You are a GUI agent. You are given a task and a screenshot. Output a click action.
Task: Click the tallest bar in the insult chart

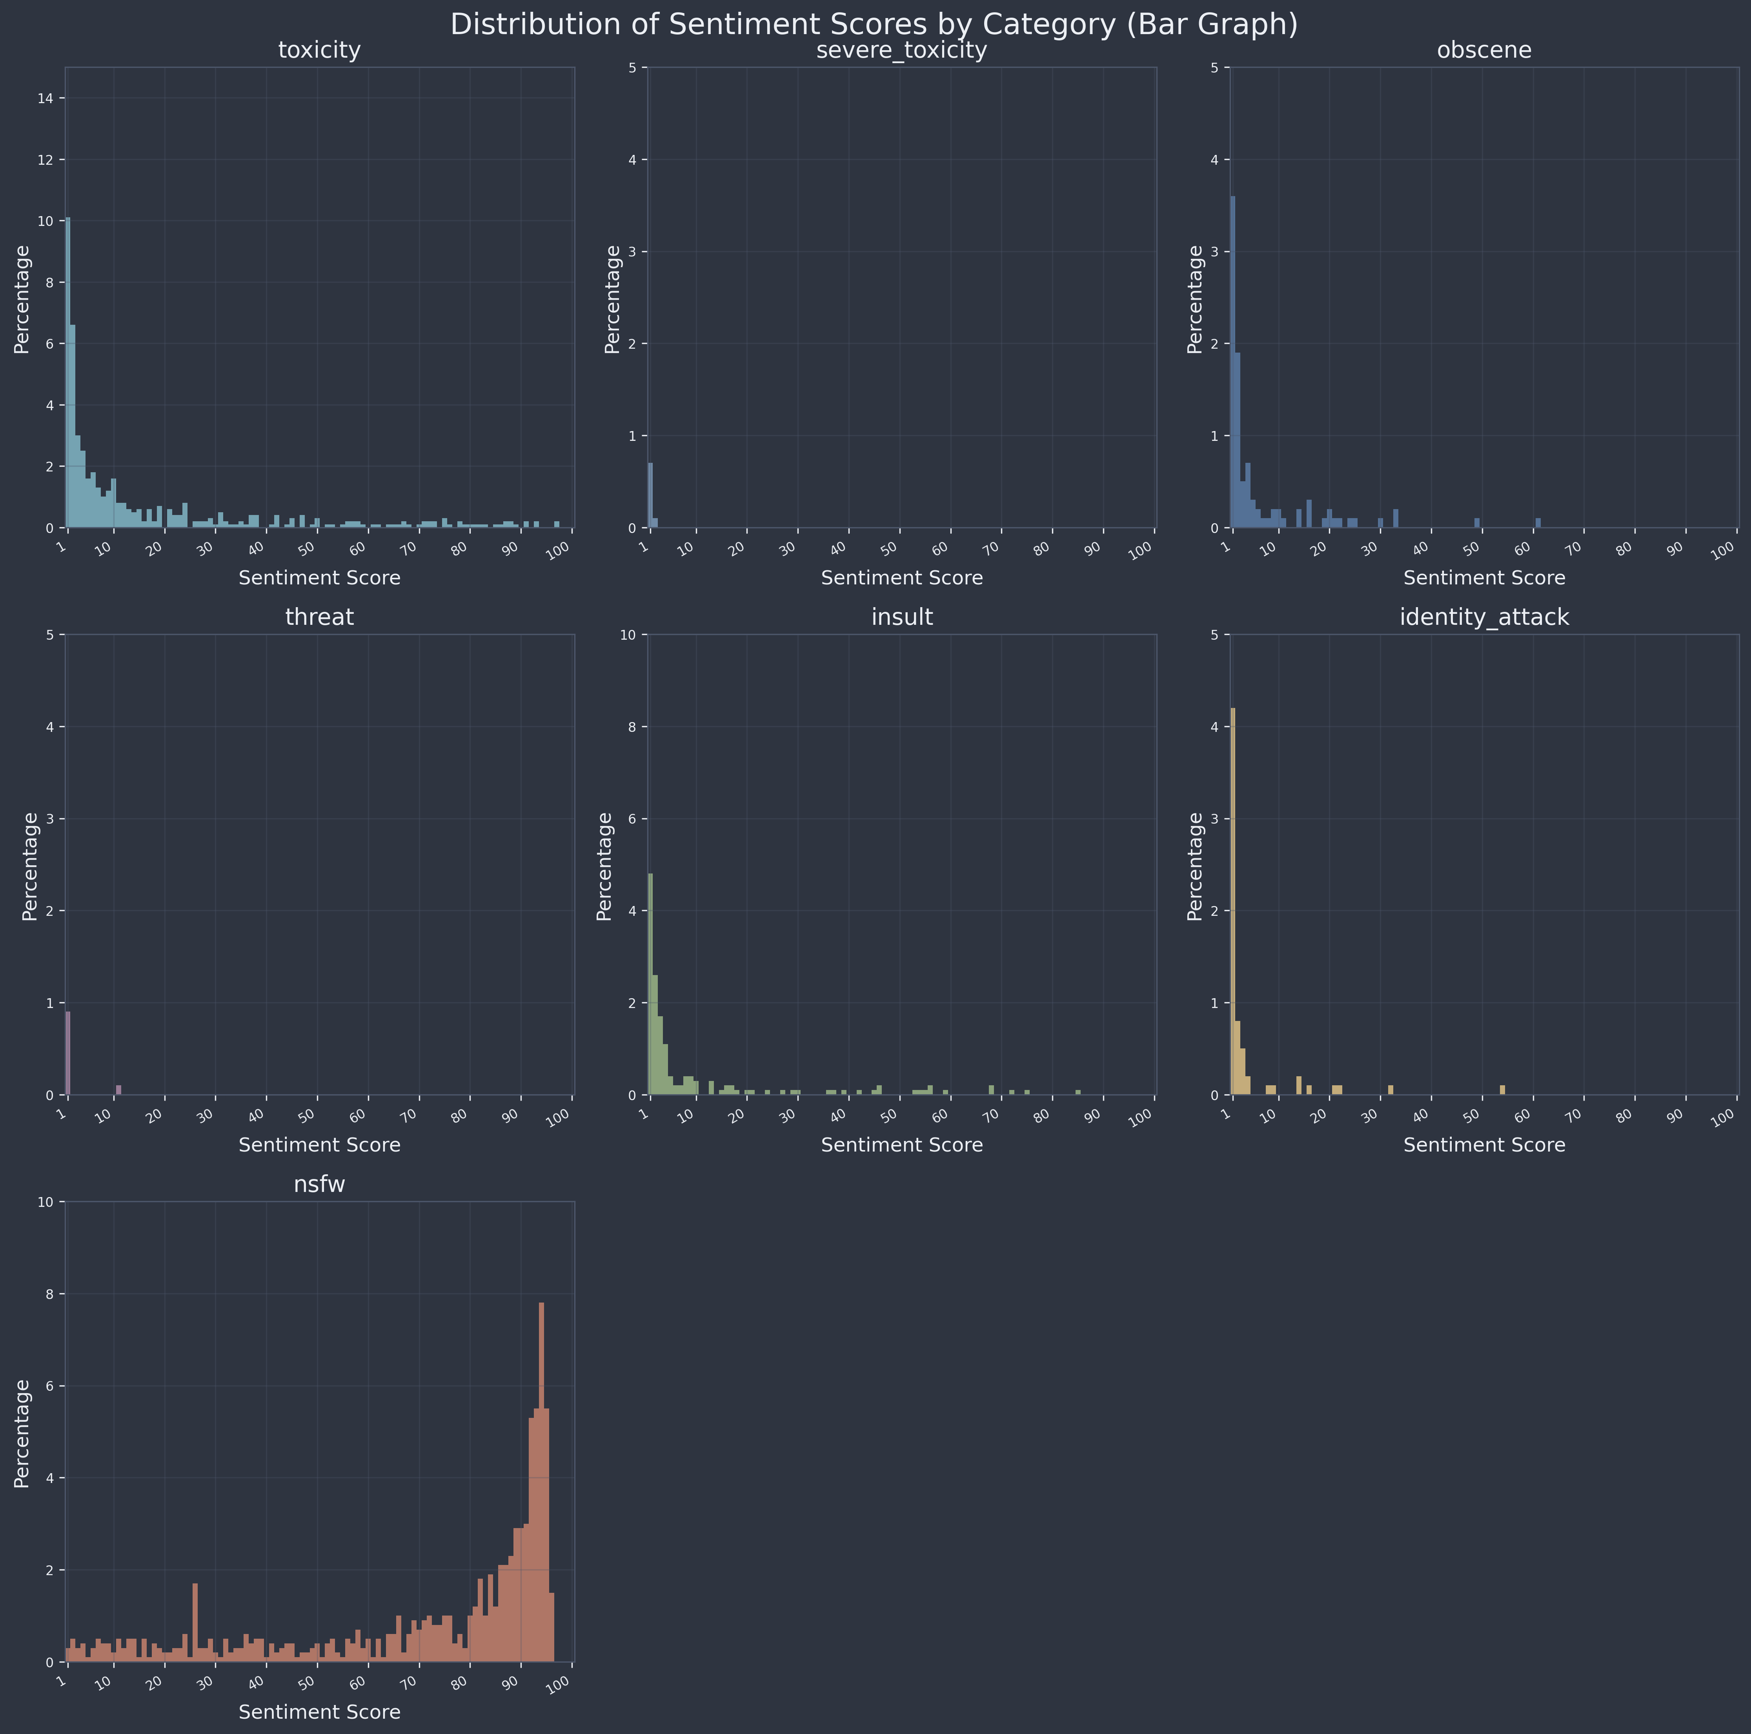(651, 984)
